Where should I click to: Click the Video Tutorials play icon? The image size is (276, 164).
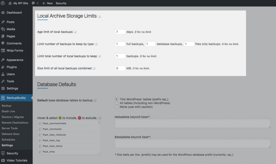(3, 160)
